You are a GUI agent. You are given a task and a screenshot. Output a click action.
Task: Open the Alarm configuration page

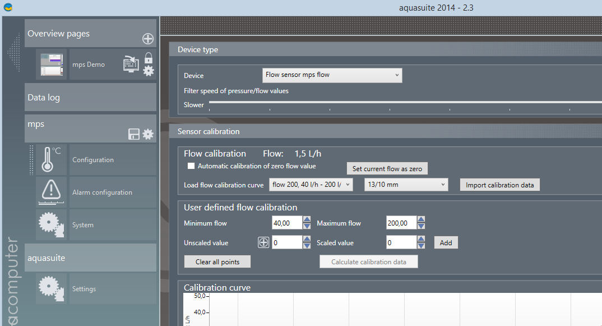[113, 192]
